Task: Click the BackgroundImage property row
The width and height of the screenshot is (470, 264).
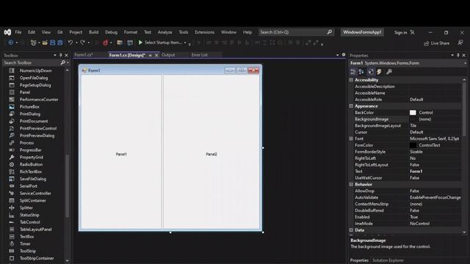Action: pos(405,119)
